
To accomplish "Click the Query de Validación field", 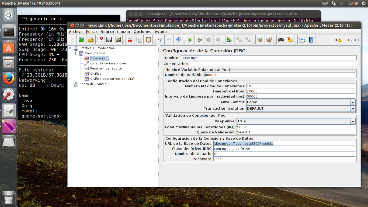I will (x=296, y=132).
